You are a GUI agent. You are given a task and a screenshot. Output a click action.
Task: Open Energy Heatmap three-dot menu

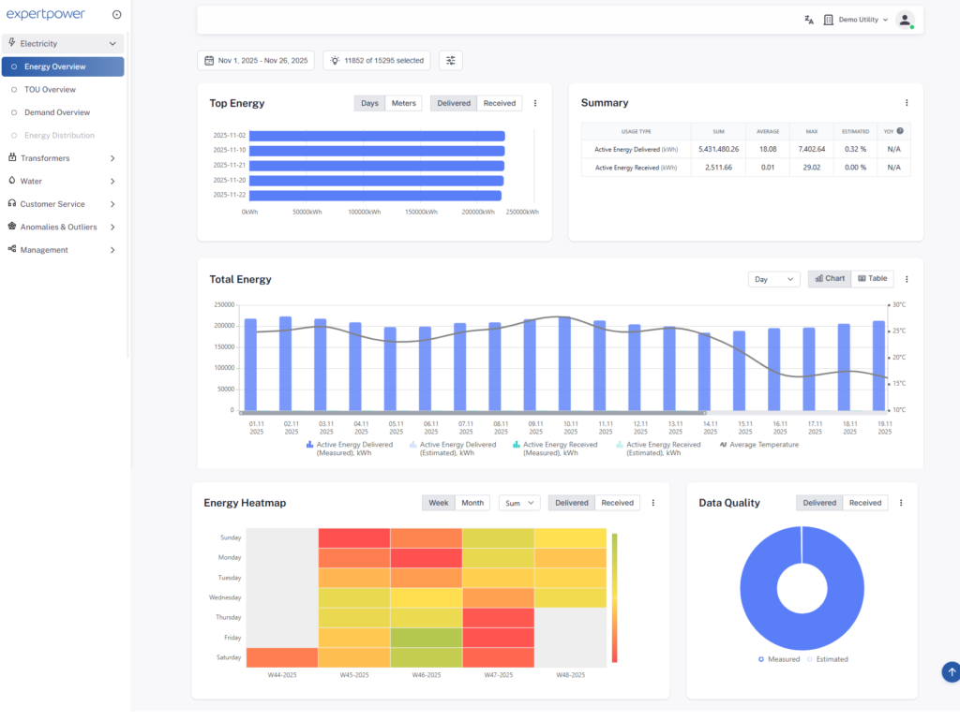pos(652,503)
